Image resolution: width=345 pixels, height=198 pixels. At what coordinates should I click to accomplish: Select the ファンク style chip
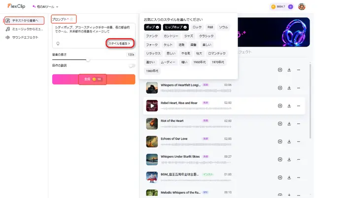pyautogui.click(x=152, y=36)
